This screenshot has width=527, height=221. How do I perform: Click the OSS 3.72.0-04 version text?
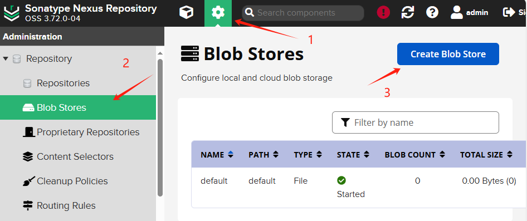pos(53,18)
